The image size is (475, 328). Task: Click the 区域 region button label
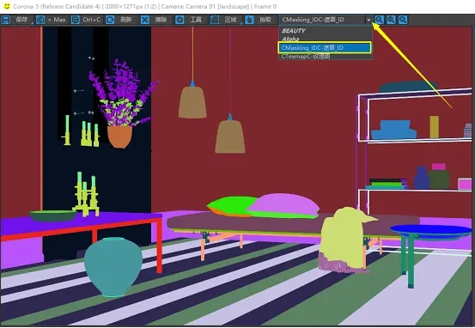click(230, 20)
